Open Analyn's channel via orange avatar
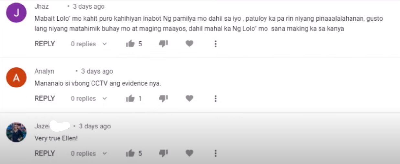Screen dimensions: 400x164 (x=16, y=77)
